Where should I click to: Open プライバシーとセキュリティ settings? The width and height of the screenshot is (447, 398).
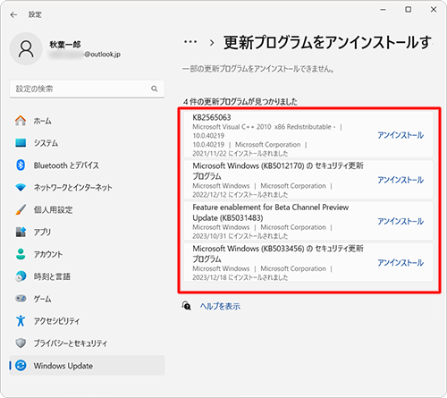(x=87, y=343)
